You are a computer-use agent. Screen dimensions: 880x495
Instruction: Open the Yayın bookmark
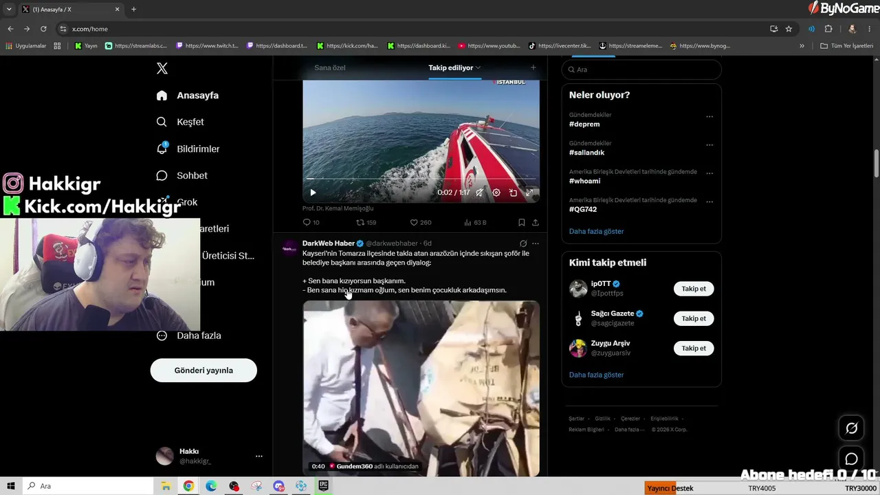click(86, 46)
